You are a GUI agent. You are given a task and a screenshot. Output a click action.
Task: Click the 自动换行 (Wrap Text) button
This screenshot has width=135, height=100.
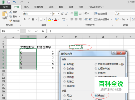coord(101,13)
